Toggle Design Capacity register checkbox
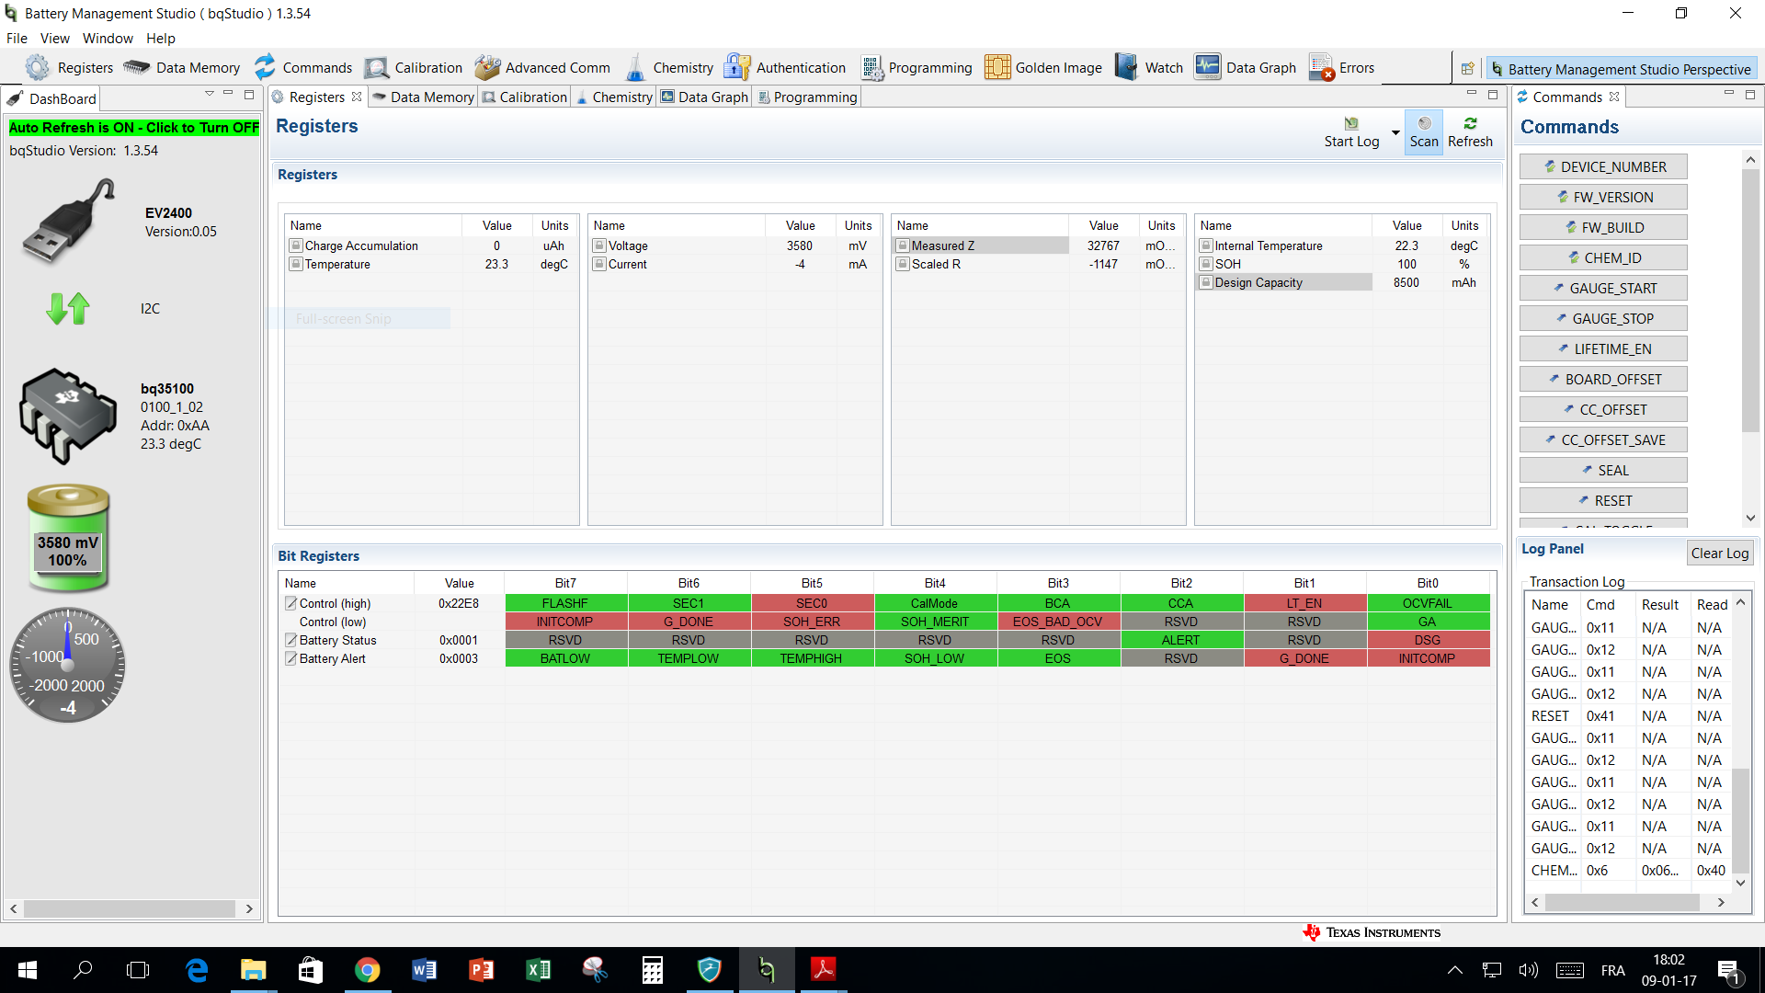1765x993 pixels. pyautogui.click(x=1206, y=282)
